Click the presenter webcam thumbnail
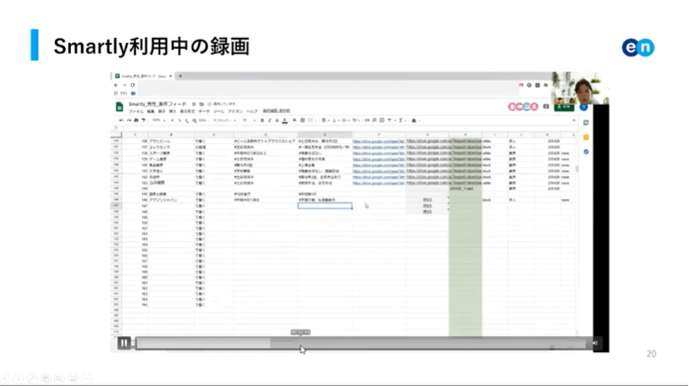Screen dimensions: 689x386 (x=580, y=89)
